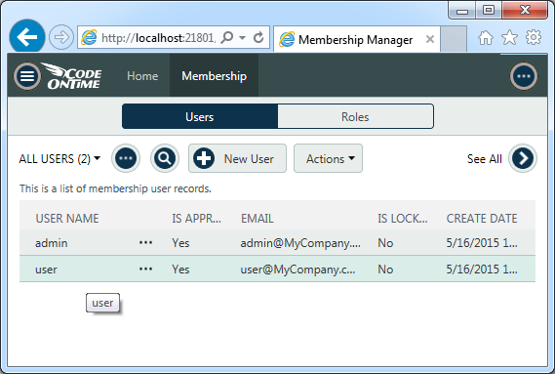Open the ellipsis menu for user row

pos(146,270)
